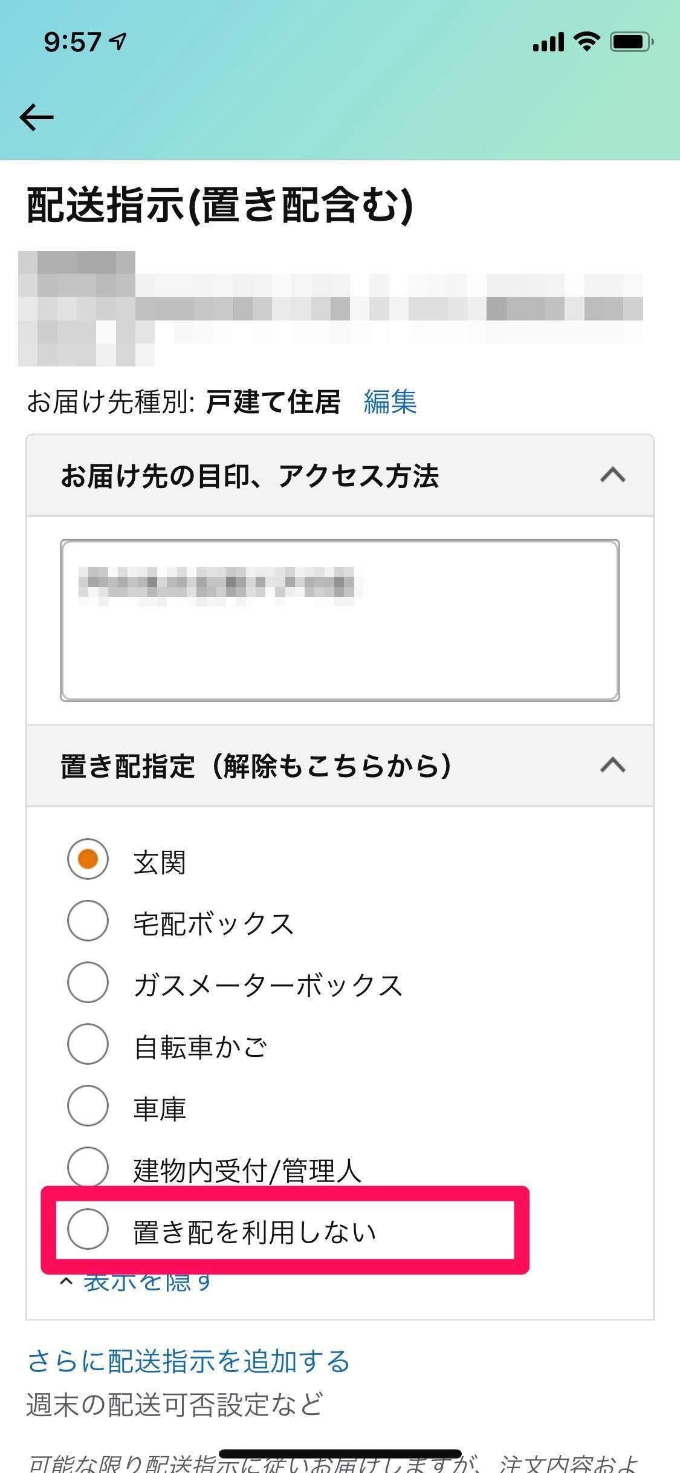Tap the cellular signal bars icon
Image resolution: width=680 pixels, height=1473 pixels.
[x=548, y=42]
